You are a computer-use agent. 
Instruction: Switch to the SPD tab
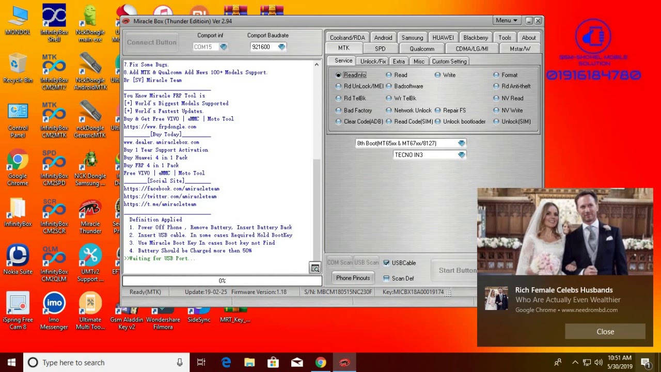click(x=380, y=49)
